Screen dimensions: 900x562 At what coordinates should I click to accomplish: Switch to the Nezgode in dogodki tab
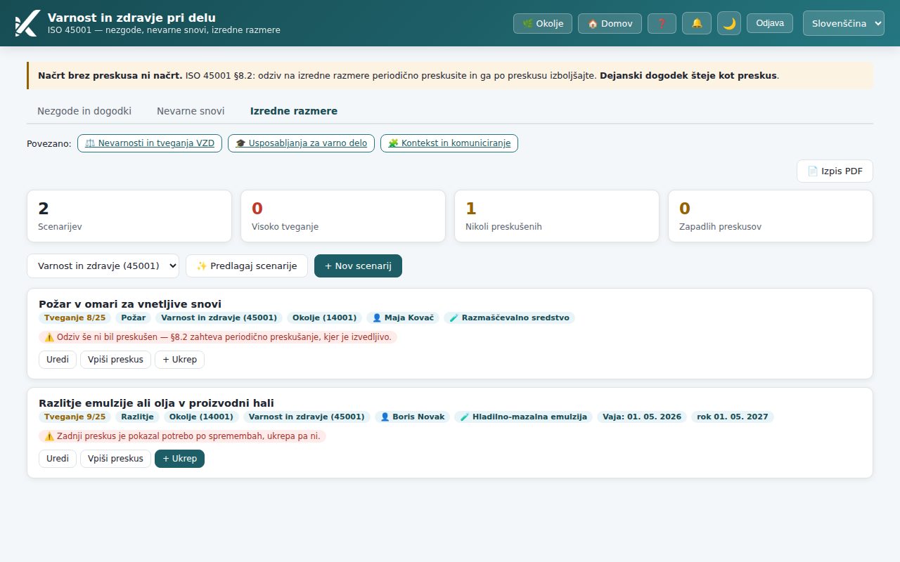coord(84,111)
